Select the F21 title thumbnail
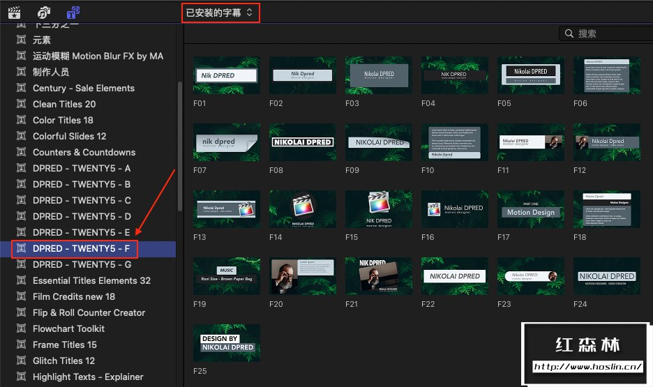Viewport: 653px width, 387px height. click(379, 276)
